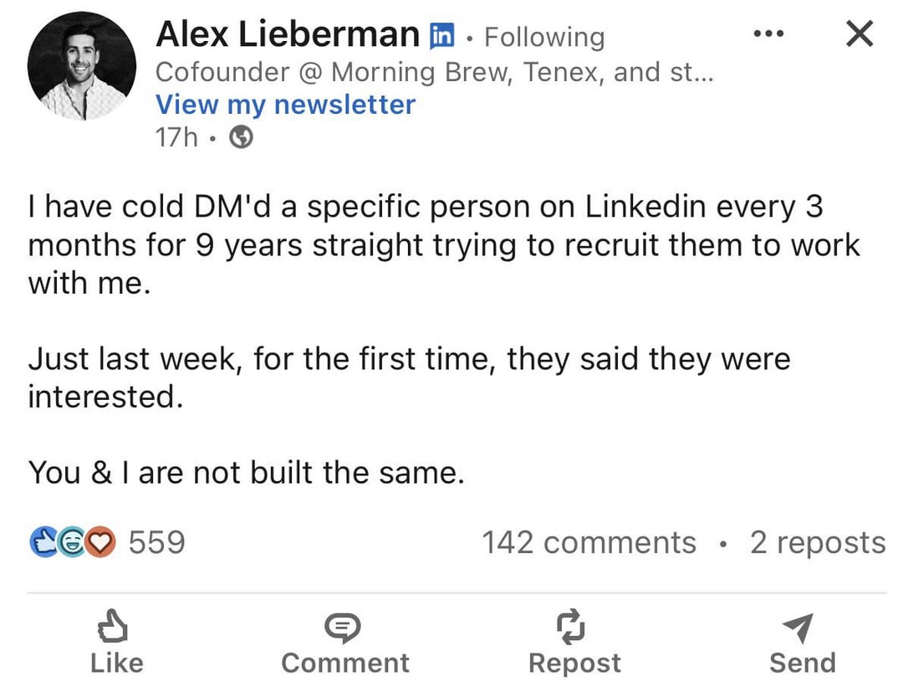The height and width of the screenshot is (692, 903).
Task: Click the LinkedIn badge next to name
Action: (441, 35)
